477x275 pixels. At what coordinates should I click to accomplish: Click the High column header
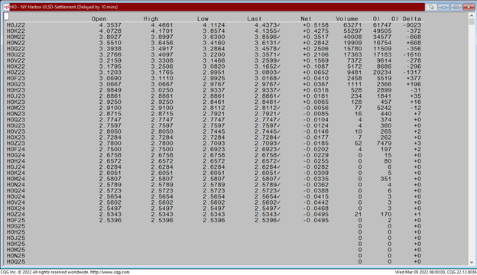[x=151, y=19]
